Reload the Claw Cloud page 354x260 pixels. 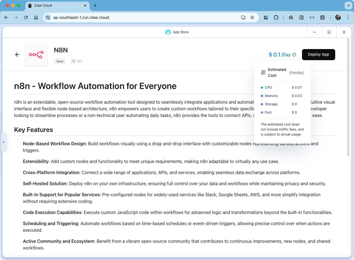coord(26,17)
